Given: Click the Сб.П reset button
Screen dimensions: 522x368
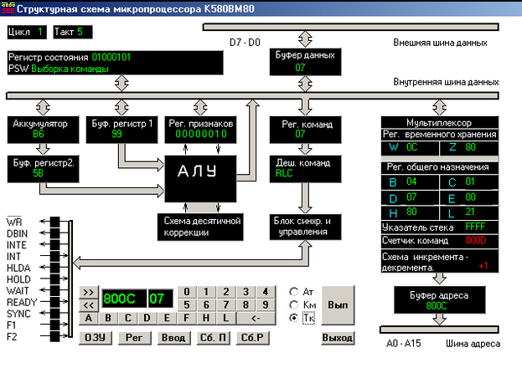Looking at the screenshot, I should pos(213,337).
